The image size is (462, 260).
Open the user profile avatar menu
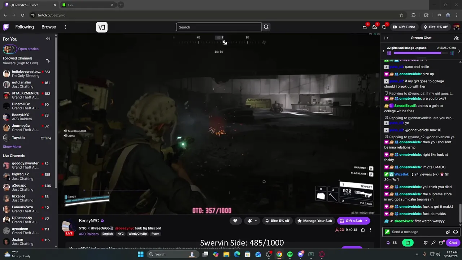click(457, 27)
